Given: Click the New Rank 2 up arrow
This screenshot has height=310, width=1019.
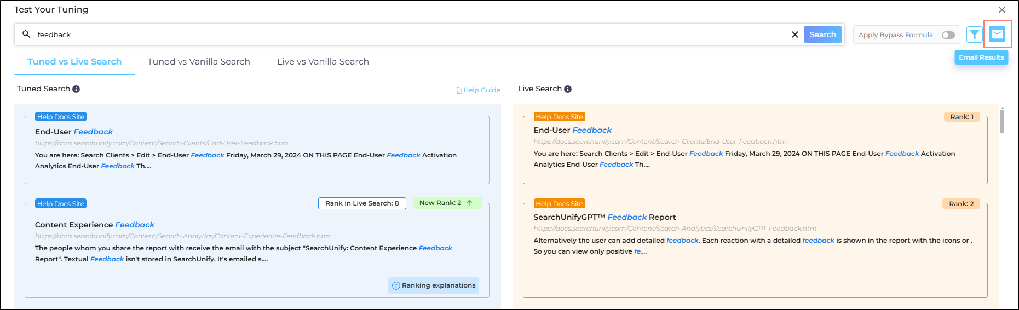Looking at the screenshot, I should pyautogui.click(x=469, y=203).
